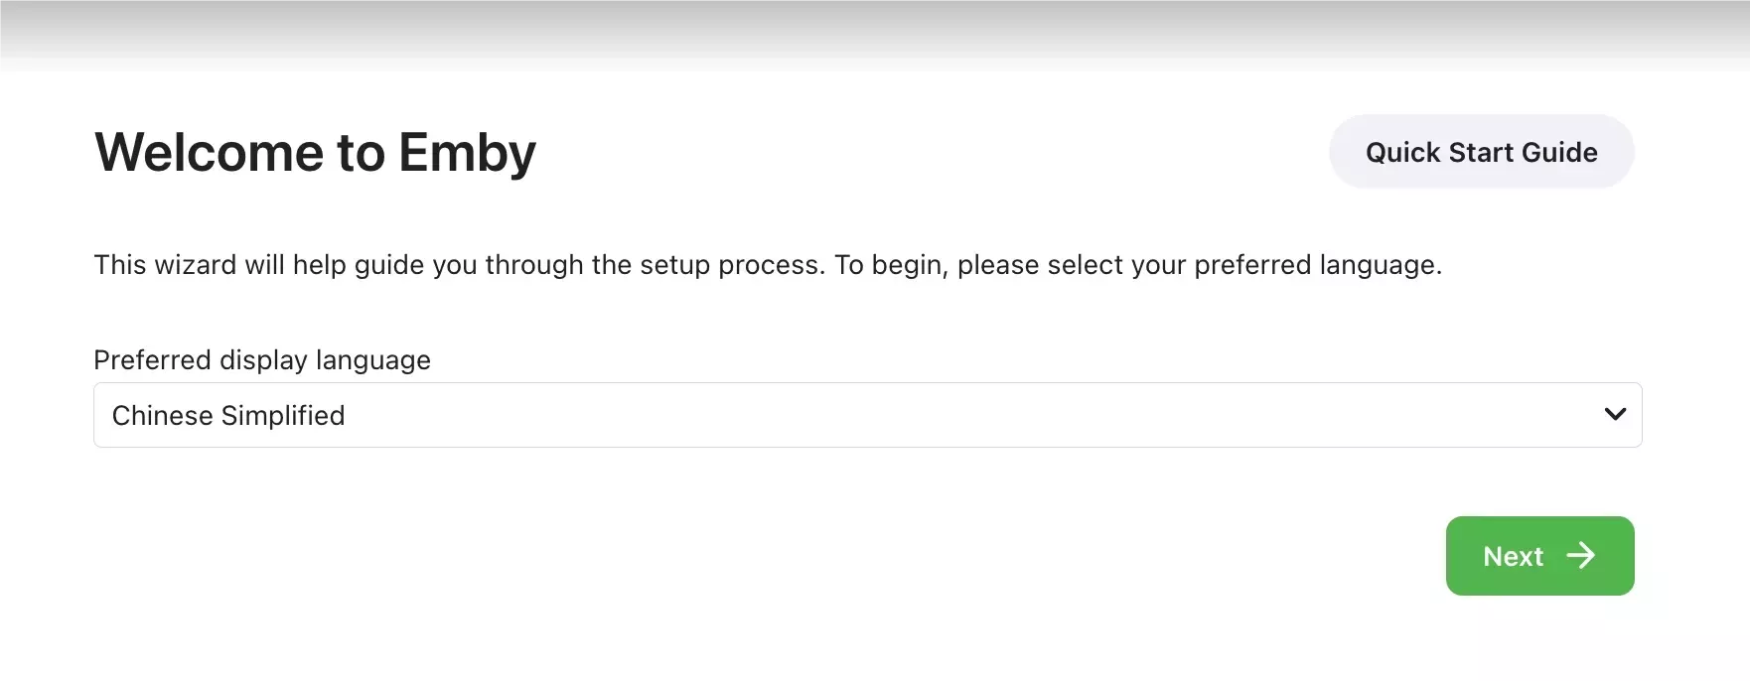Click the Quick Start Guide pill label
This screenshot has width=1750, height=681.
(x=1481, y=152)
